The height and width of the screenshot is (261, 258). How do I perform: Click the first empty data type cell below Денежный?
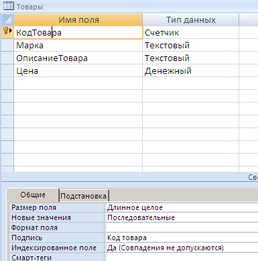point(190,84)
